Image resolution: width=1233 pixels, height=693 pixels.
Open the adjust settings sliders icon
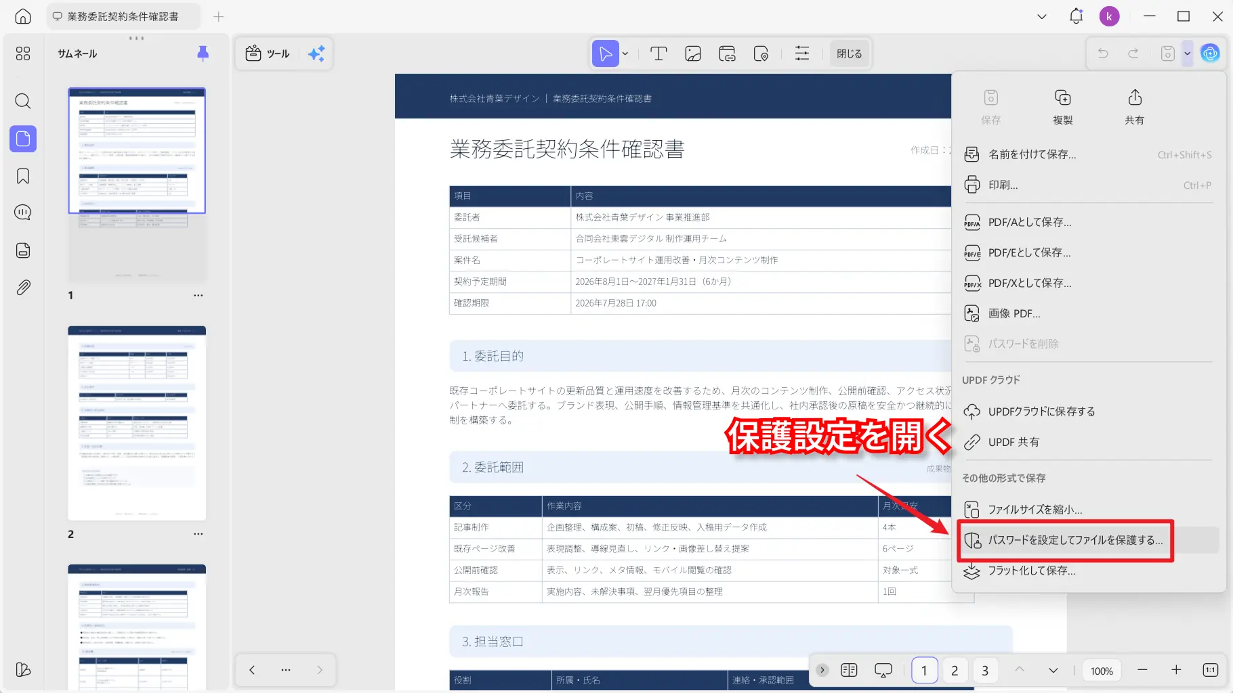click(x=802, y=53)
